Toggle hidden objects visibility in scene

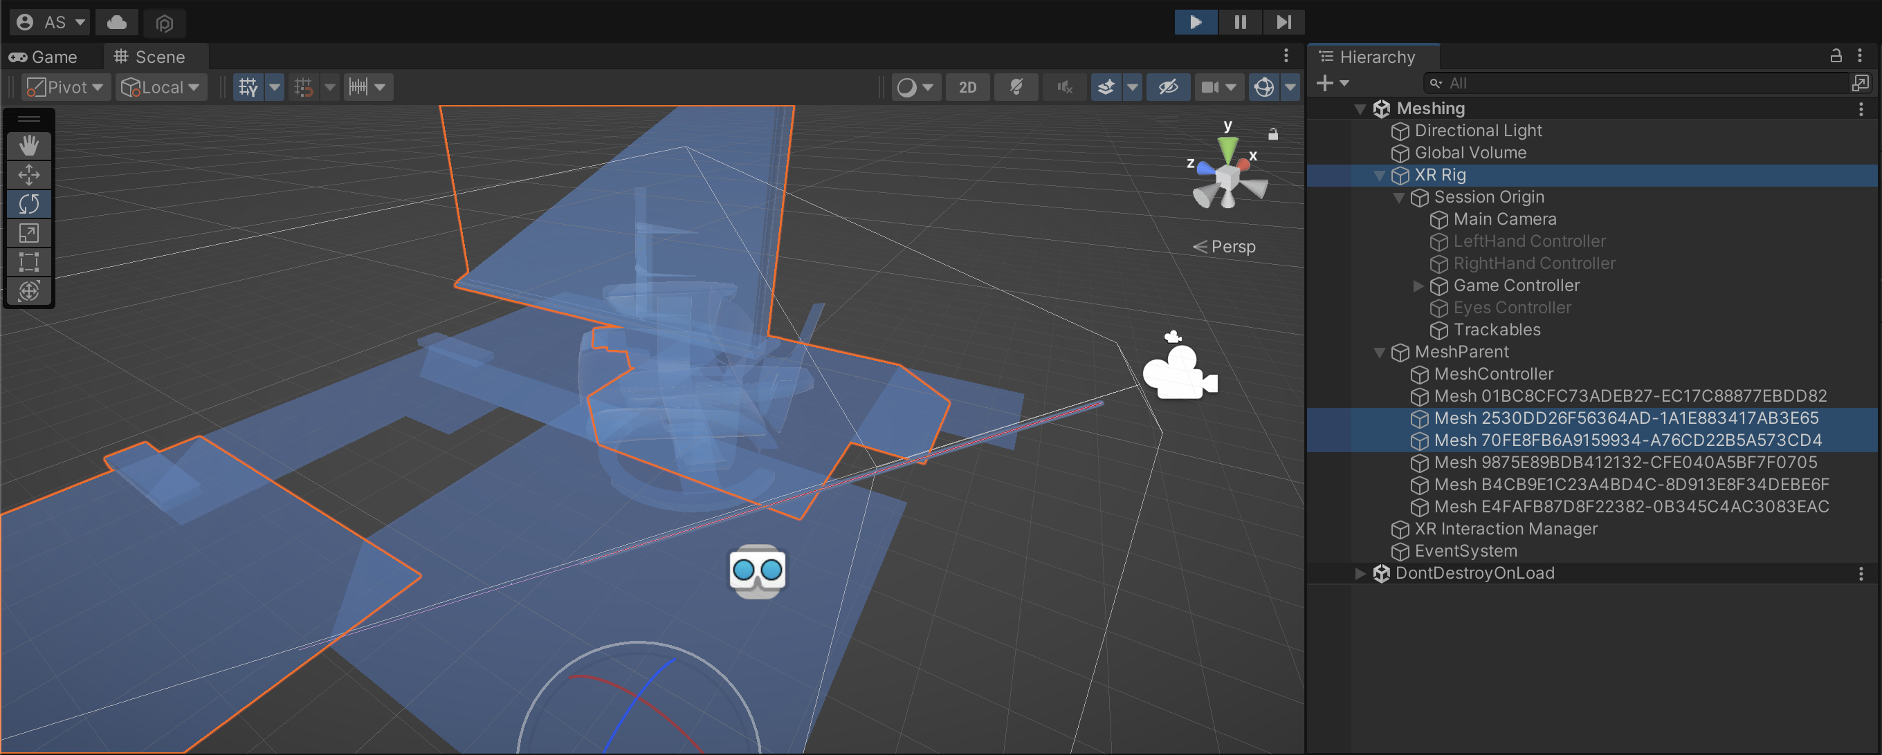point(1167,88)
